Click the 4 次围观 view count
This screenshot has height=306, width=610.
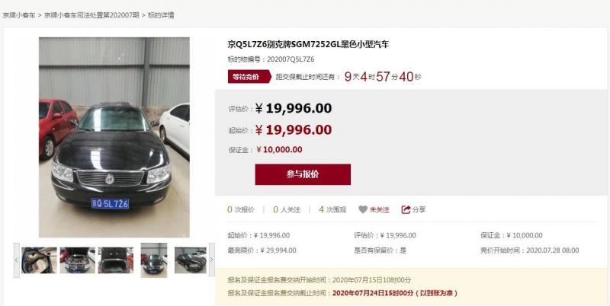[x=332, y=209]
